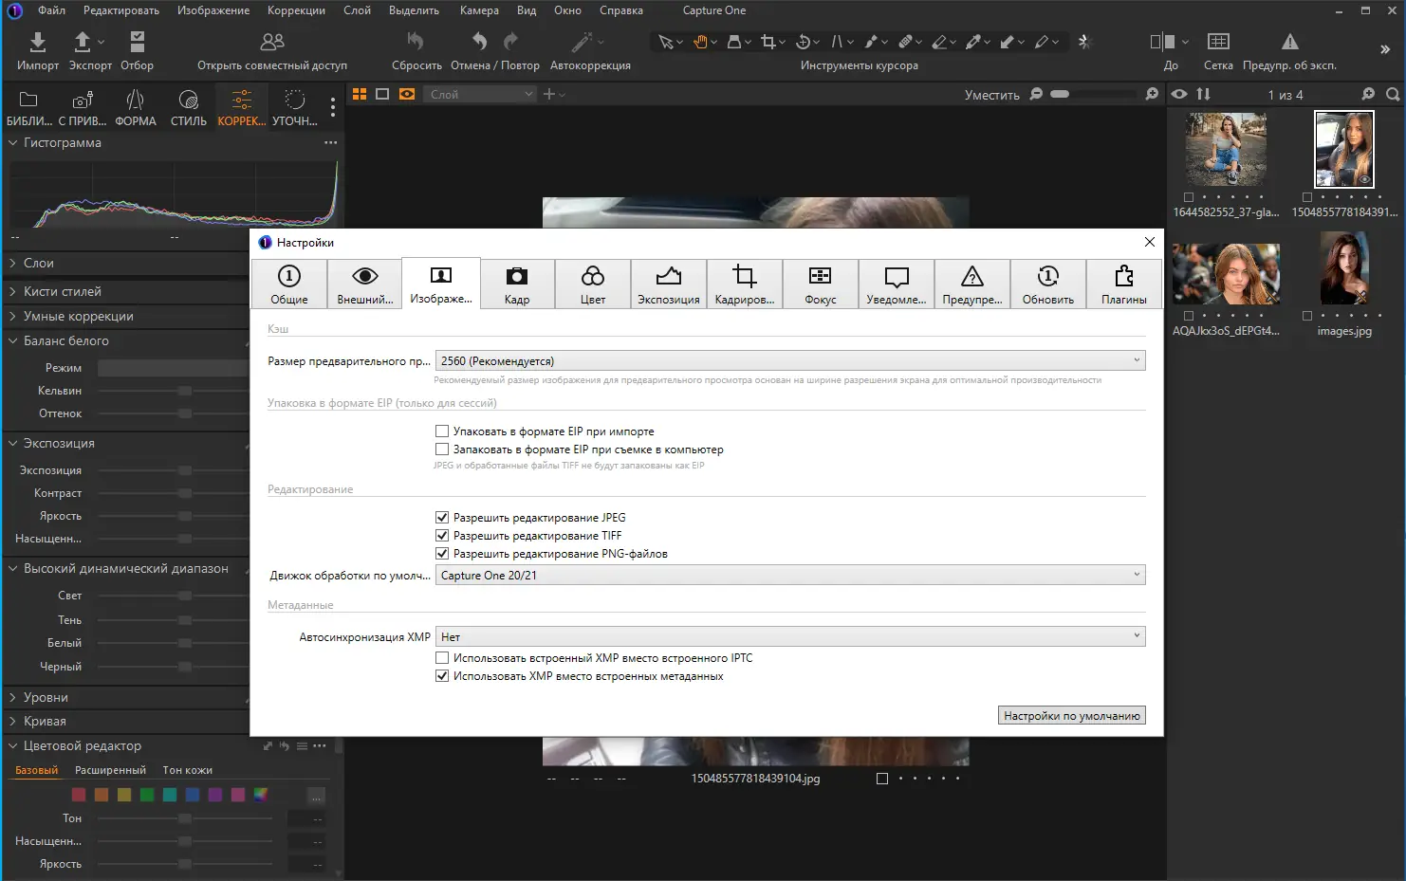Open the Внешний... appearance tab in Настройки
The width and height of the screenshot is (1406, 881).
pyautogui.click(x=365, y=284)
